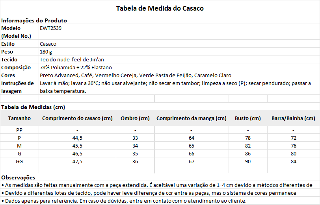Click the 'Observações' heading cell
Image resolution: width=320 pixels, height=205 pixels.
click(x=18, y=177)
